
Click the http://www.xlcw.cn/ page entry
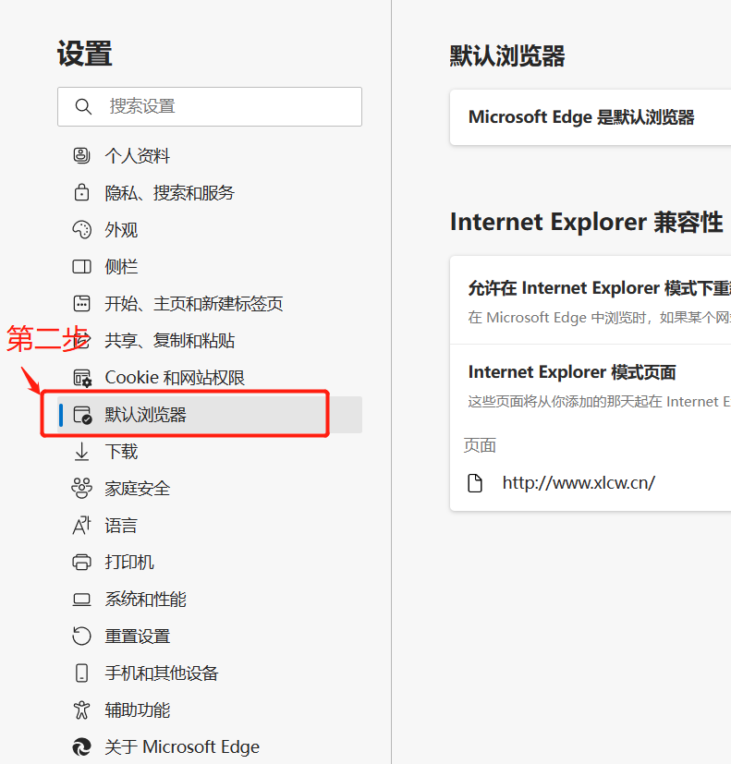click(579, 483)
